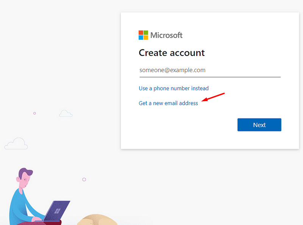Click the Windows logo on the laptop
The image size is (303, 225).
coord(58,211)
